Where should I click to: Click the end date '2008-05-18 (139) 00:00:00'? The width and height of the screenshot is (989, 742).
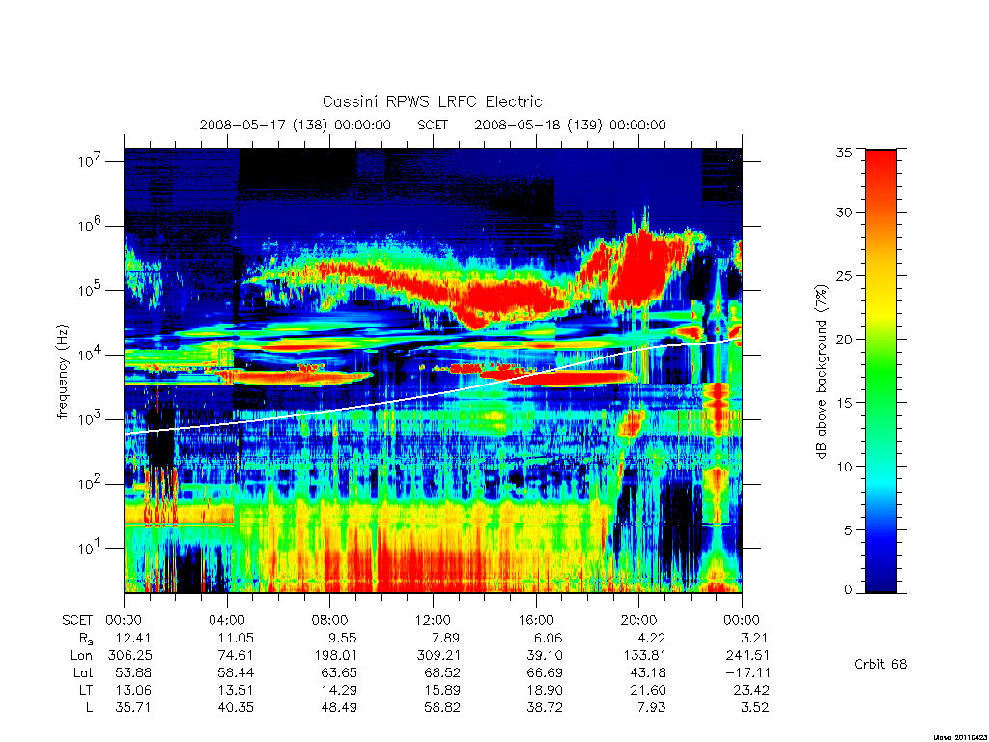click(570, 125)
